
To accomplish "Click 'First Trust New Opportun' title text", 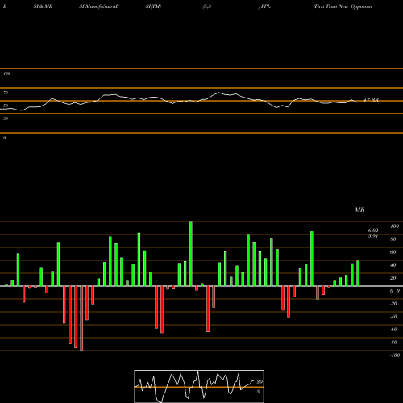I will point(343,6).
